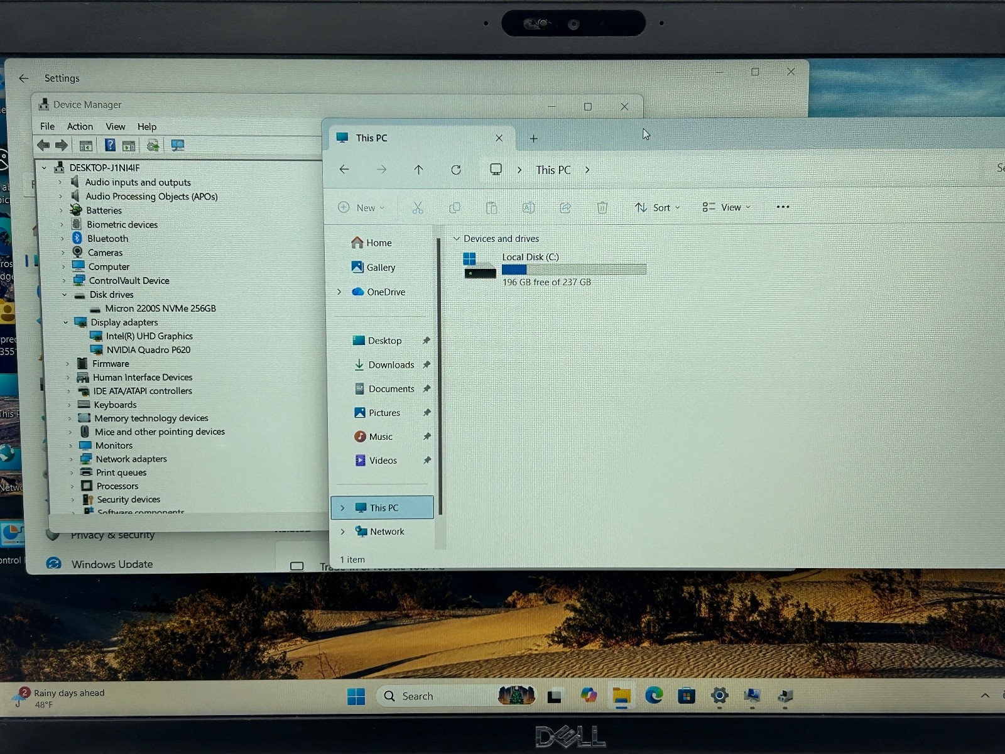Screen dimensions: 1005x754
Task: Go up one folder level arrow
Action: [x=418, y=170]
